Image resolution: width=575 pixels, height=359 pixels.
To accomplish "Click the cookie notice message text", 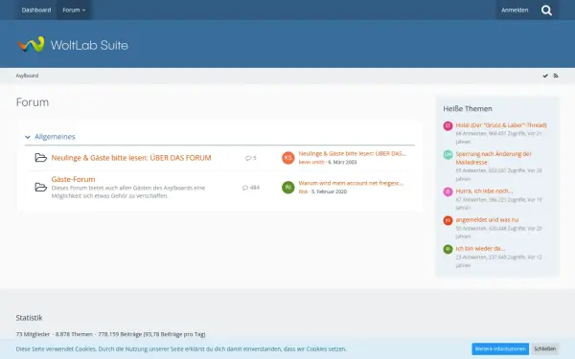I will (x=181, y=348).
